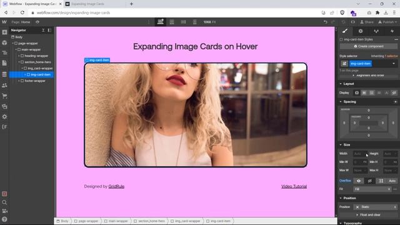This screenshot has width=400, height=225.
Task: Switch to the tablet breakpoint
Action: pos(172,22)
